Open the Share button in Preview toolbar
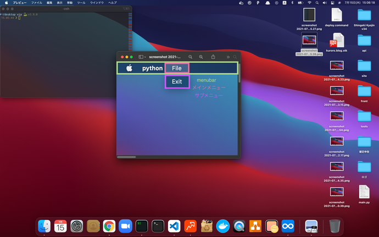The width and height of the screenshot is (379, 237). coord(213,57)
